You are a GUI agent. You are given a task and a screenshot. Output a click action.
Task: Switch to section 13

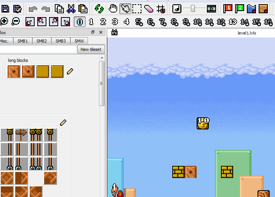[233, 22]
